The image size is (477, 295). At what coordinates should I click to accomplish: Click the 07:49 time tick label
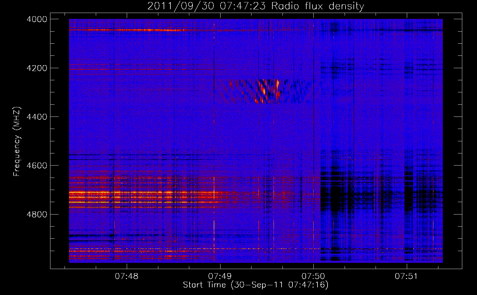tap(220, 276)
